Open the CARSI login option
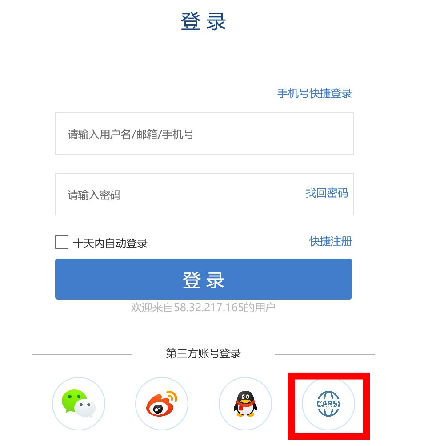432x446 pixels. (328, 403)
